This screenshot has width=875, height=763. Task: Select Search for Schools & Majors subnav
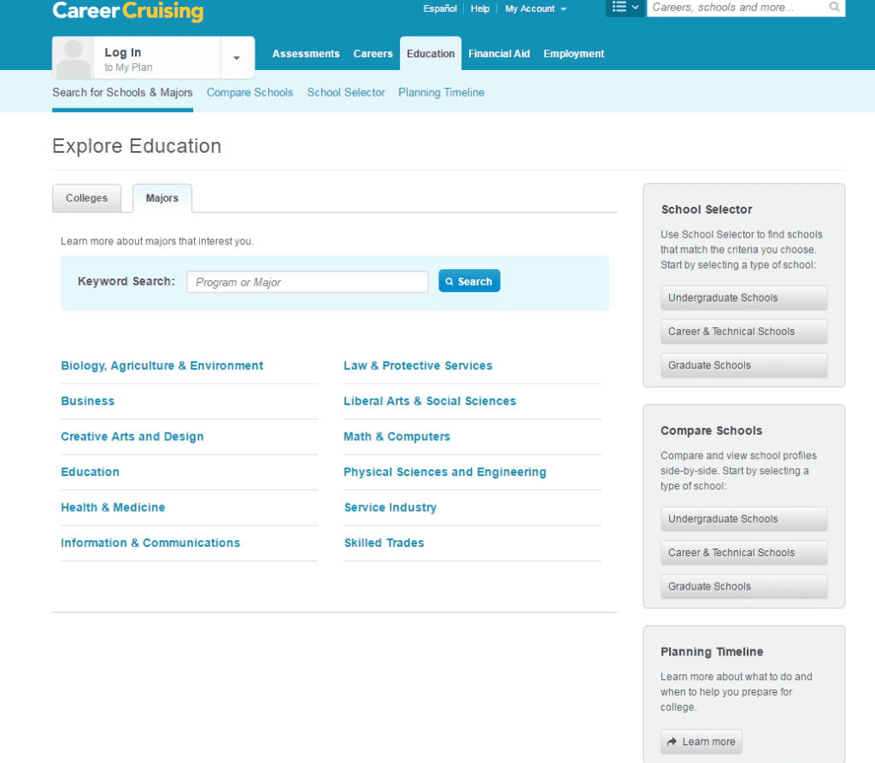coord(122,92)
